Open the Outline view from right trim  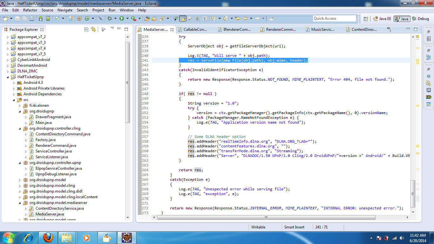pos(429,58)
